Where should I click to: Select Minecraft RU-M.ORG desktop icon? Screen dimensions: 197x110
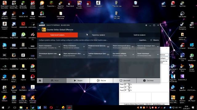[x=23, y=5]
